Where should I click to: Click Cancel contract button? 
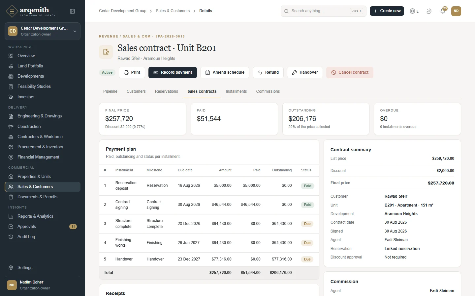click(350, 72)
